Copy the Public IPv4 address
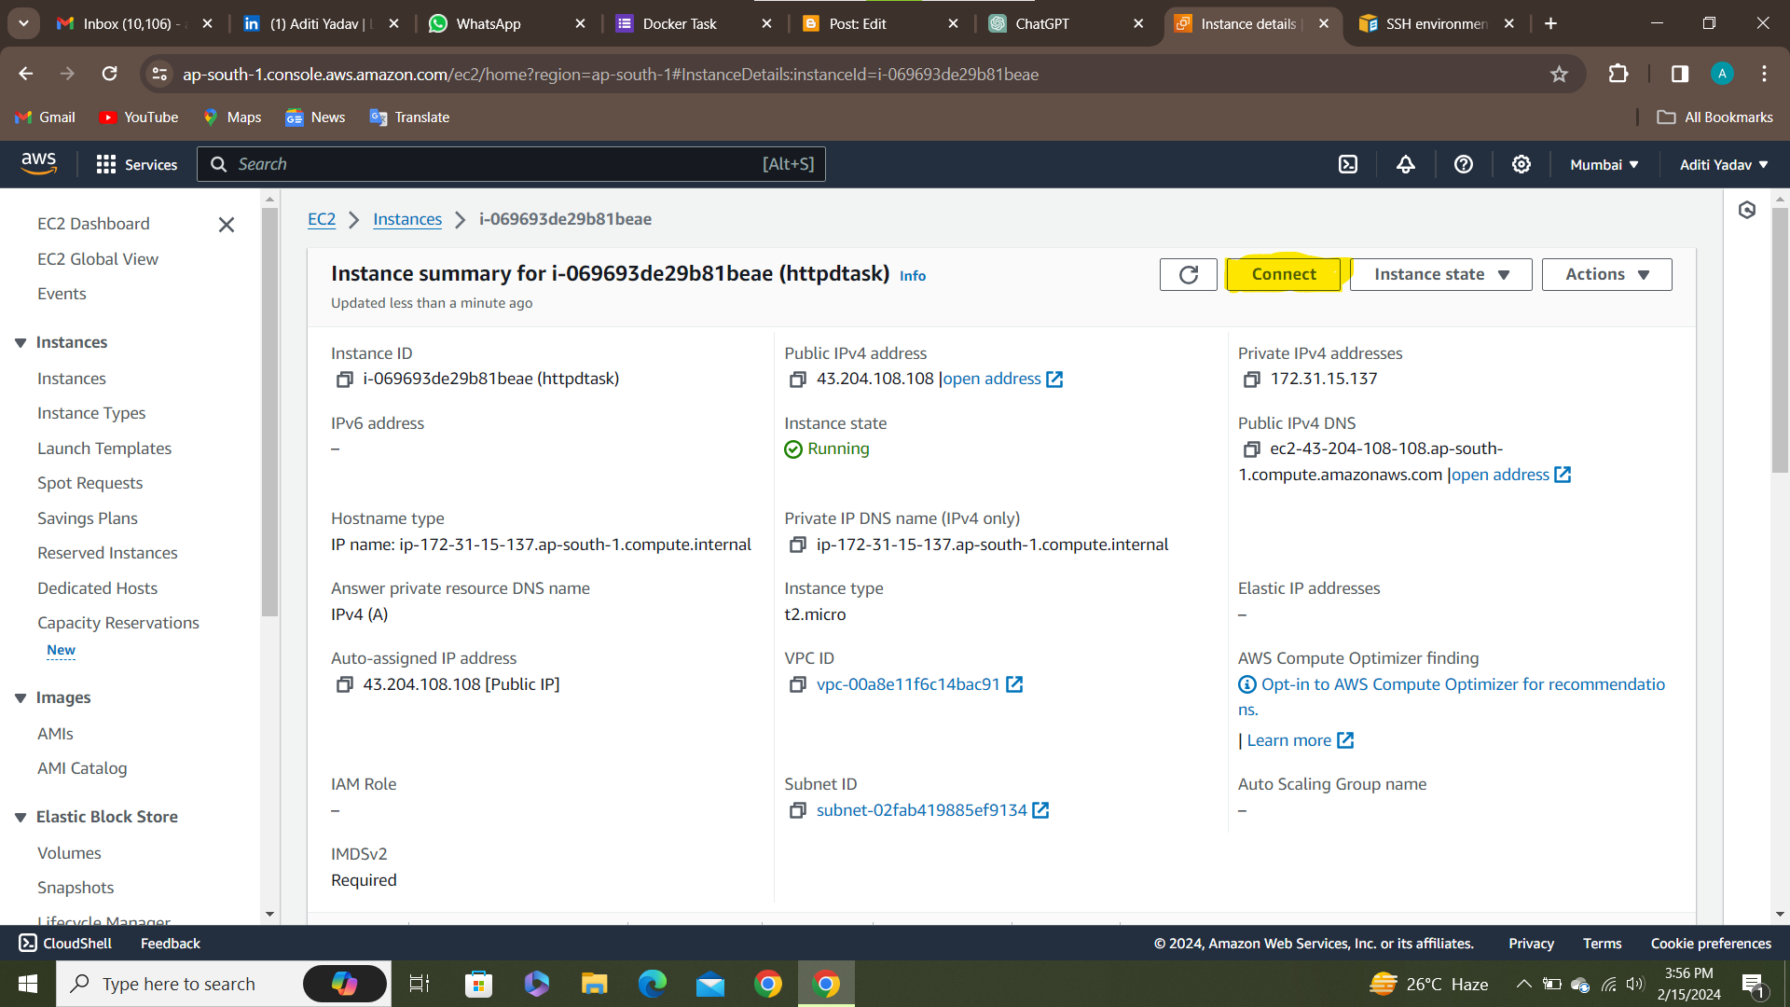 click(797, 379)
